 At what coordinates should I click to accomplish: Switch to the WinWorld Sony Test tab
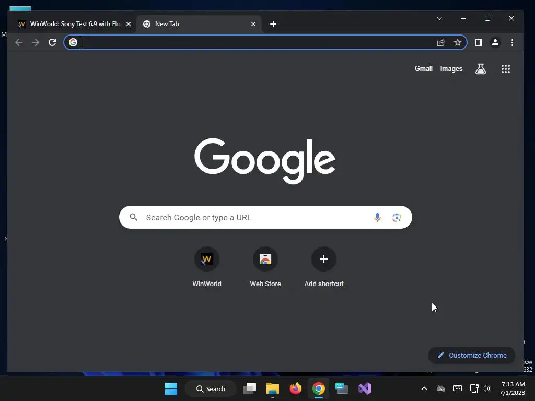click(x=73, y=24)
